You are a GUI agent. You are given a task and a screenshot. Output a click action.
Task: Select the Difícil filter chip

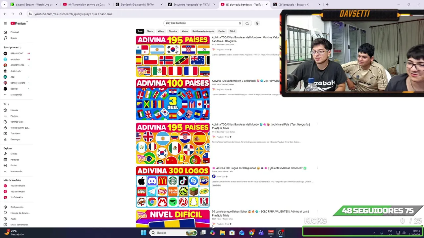point(232,31)
